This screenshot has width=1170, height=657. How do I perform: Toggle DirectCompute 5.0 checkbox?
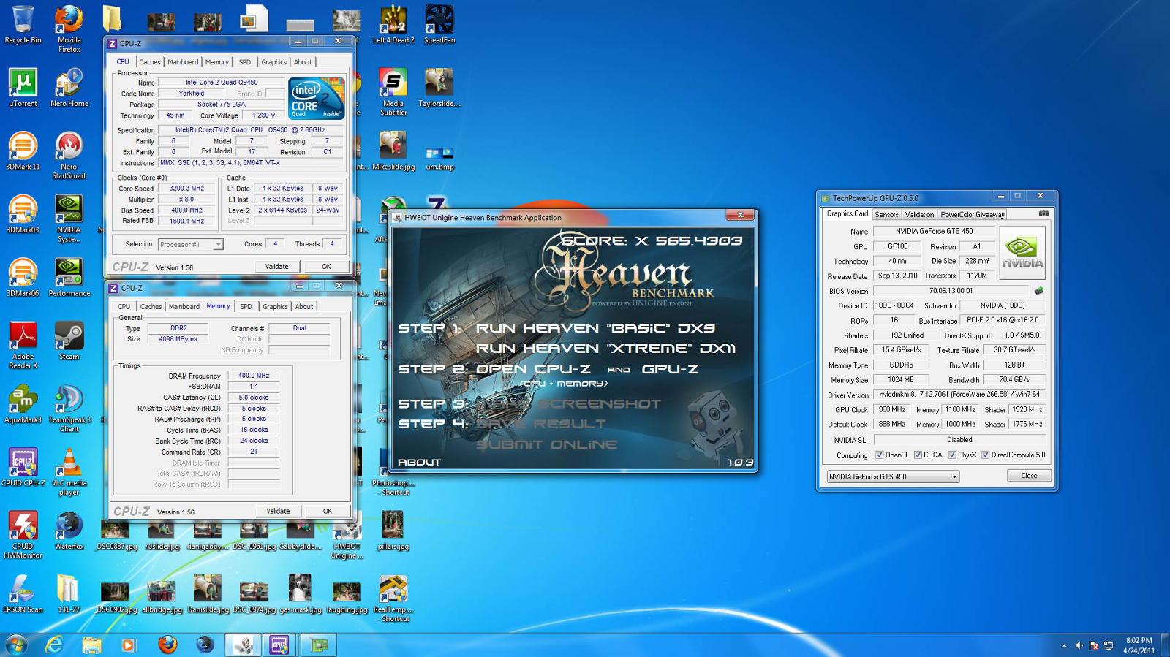click(x=985, y=455)
